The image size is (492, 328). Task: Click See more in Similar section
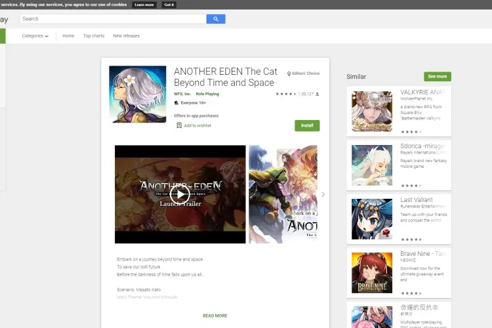[438, 77]
